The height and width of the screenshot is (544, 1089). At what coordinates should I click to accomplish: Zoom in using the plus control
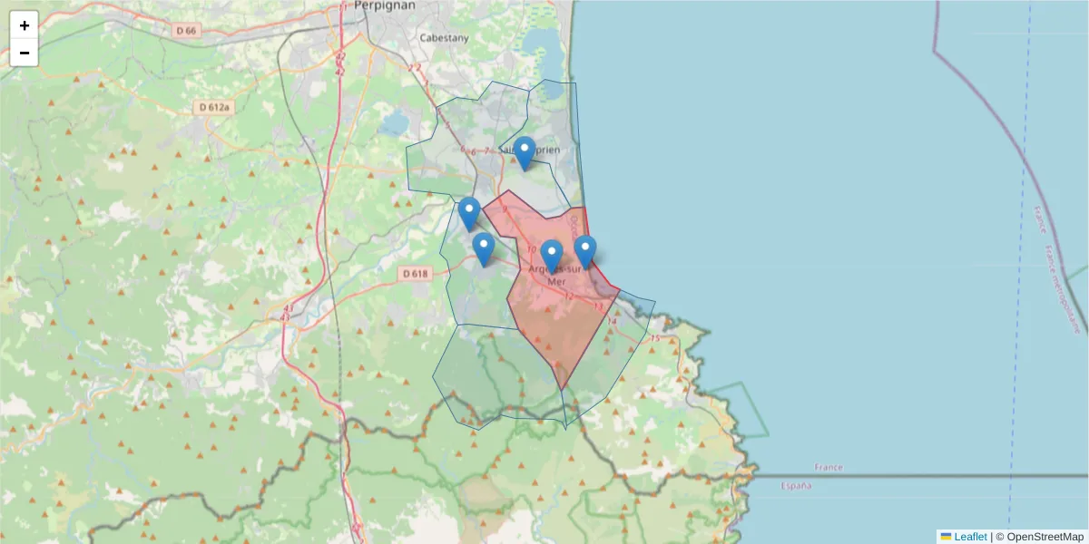[x=24, y=24]
